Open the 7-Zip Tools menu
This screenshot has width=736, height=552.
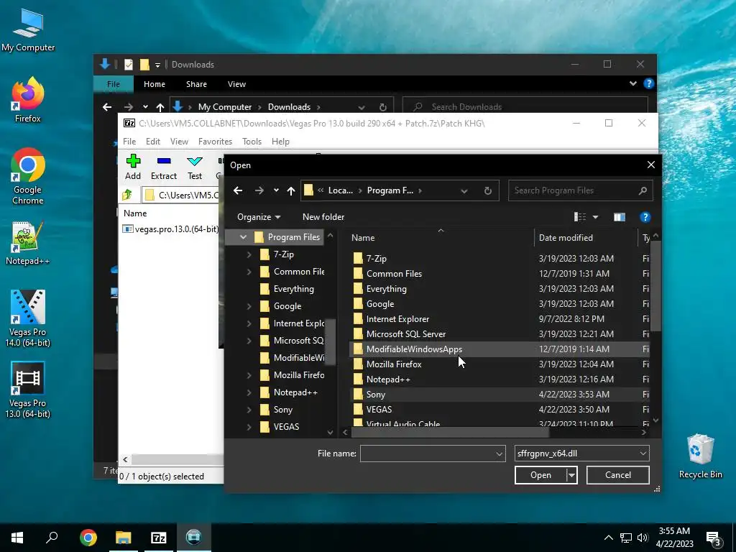click(252, 142)
